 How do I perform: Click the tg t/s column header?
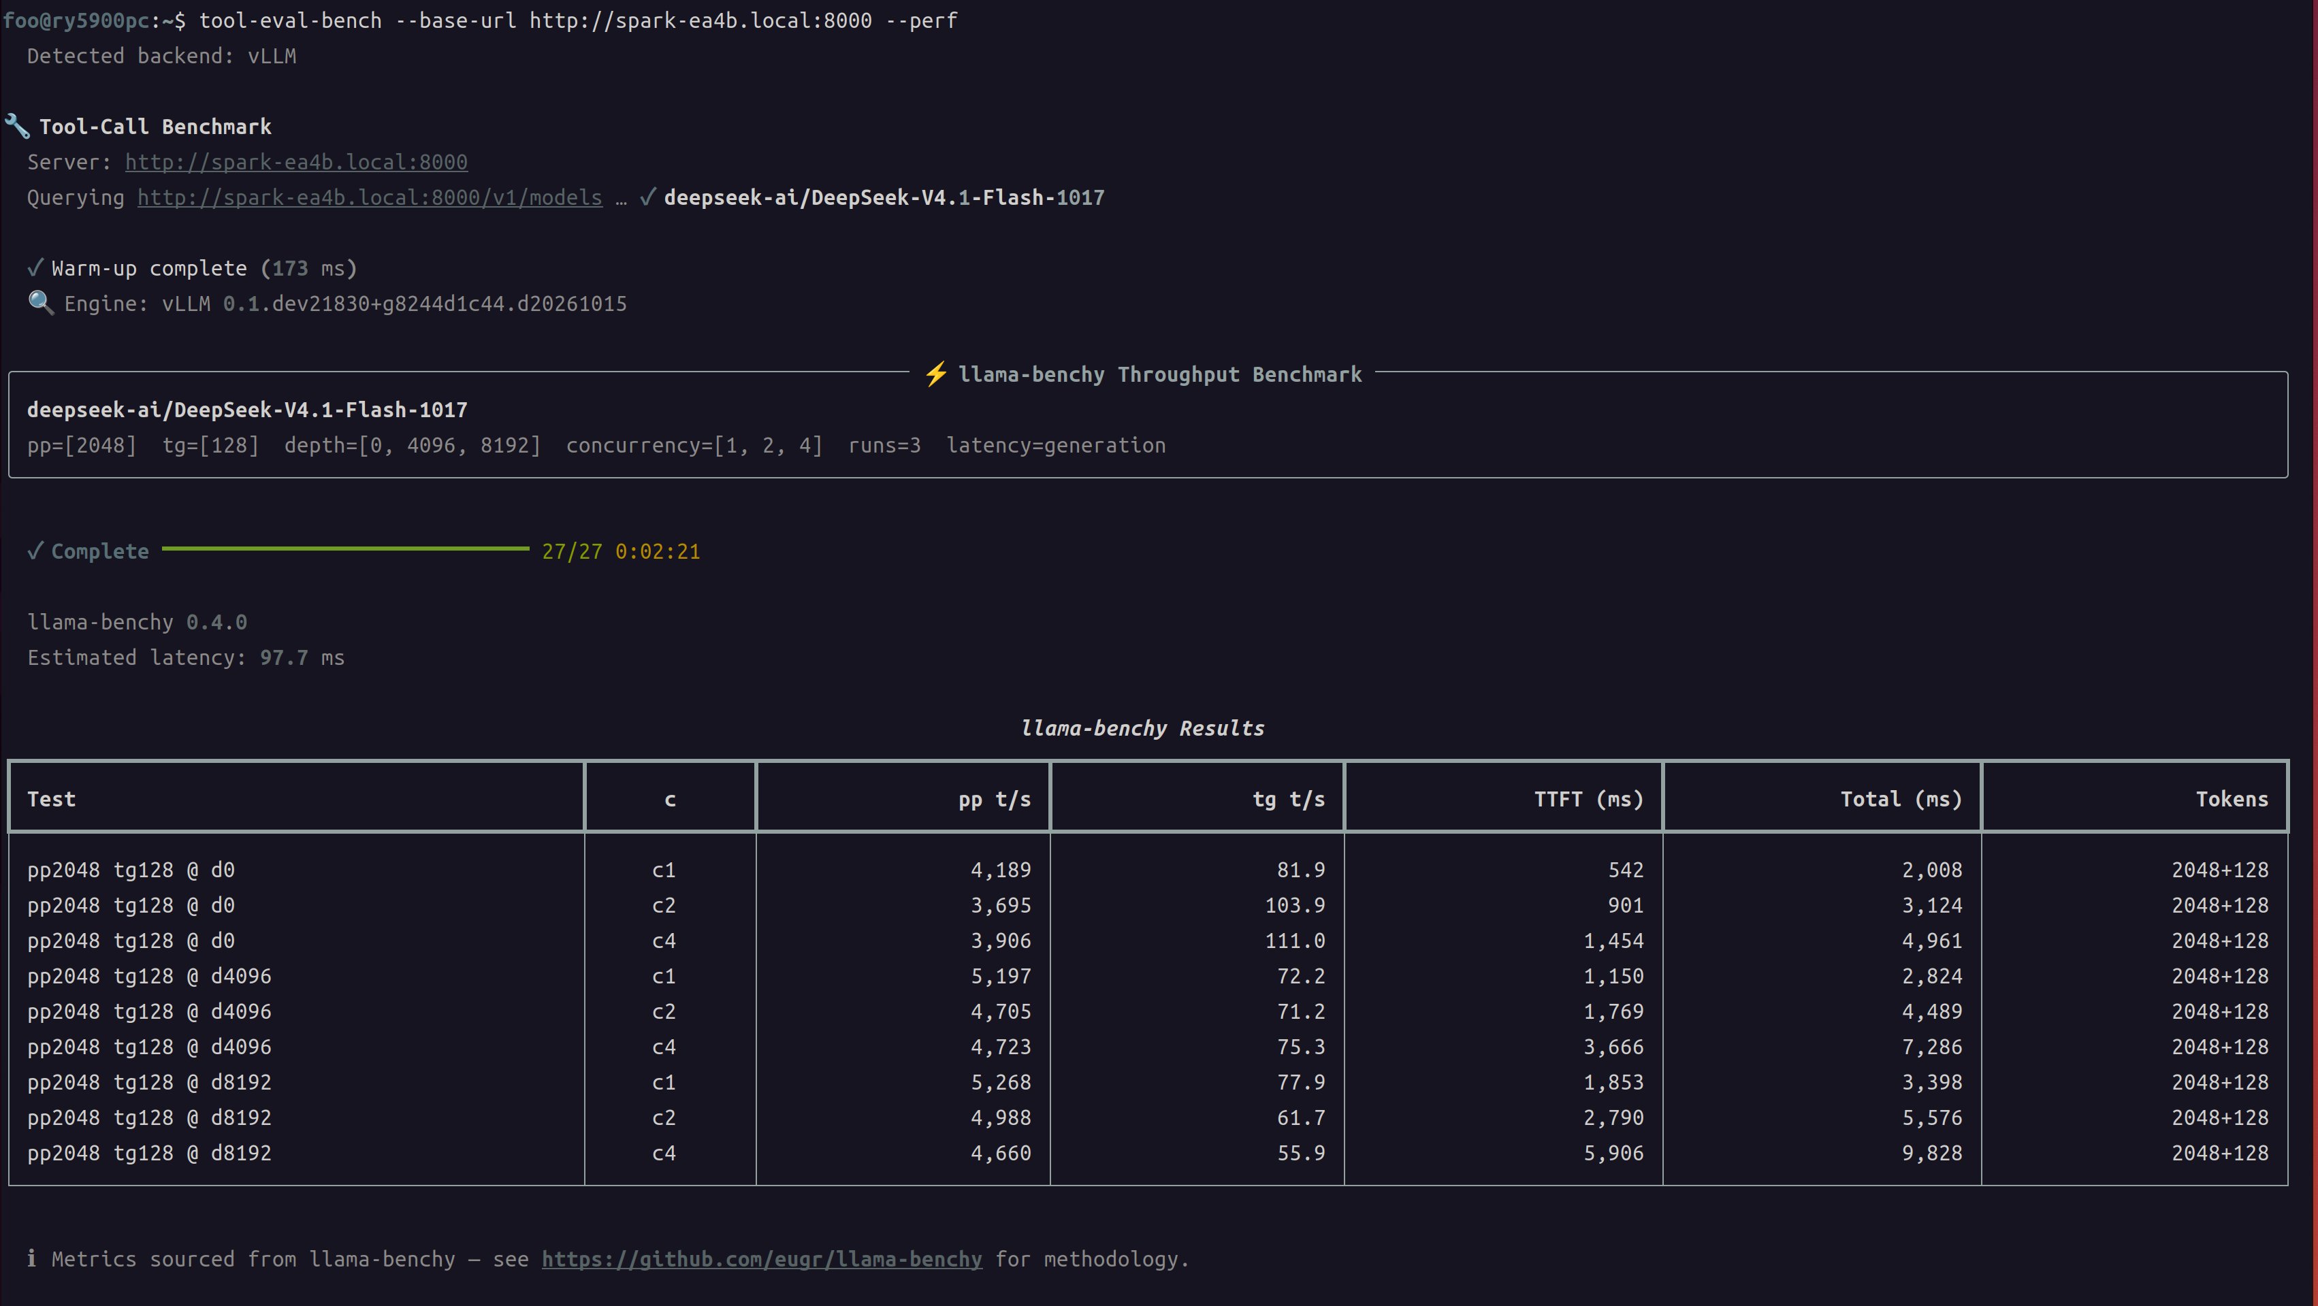pos(1289,800)
